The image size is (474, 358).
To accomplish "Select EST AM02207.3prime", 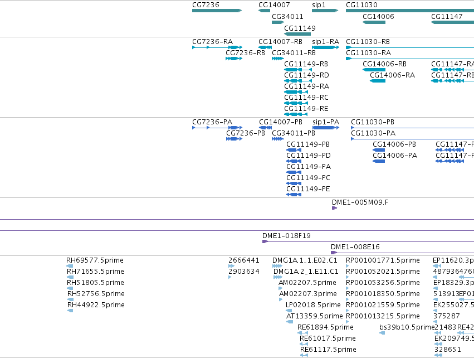I will coord(281,299).
